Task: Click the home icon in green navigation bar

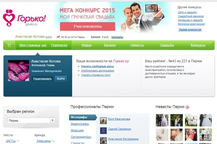Action: pos(9,45)
